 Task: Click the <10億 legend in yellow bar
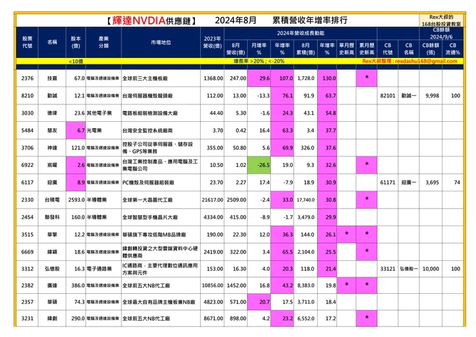click(x=76, y=61)
